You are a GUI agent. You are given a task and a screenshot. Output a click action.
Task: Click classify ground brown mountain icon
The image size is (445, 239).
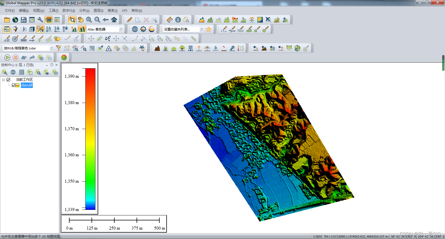pos(157,48)
